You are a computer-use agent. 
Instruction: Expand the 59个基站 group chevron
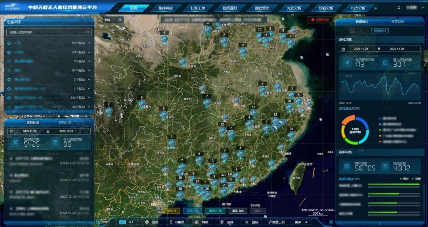coord(89,43)
